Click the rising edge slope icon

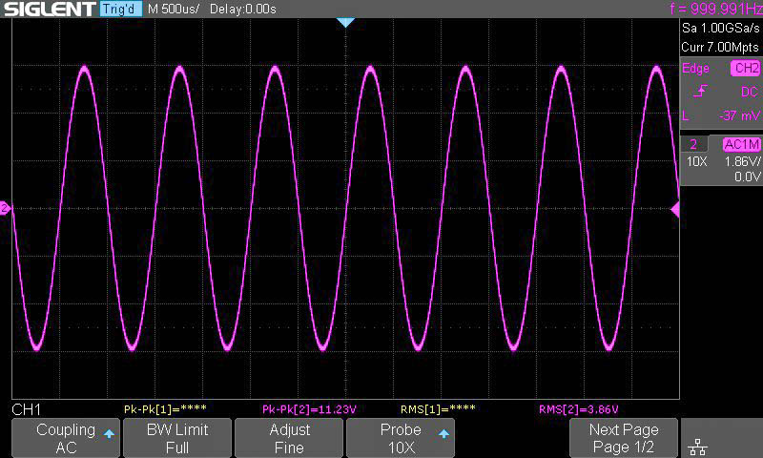tap(702, 92)
